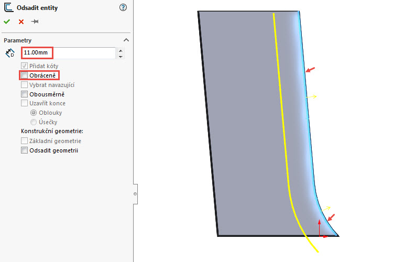Cancel offset with red X

click(x=21, y=22)
